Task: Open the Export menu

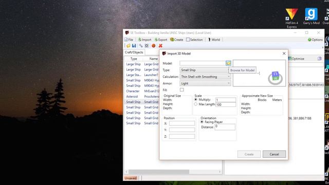Action: pos(161,40)
